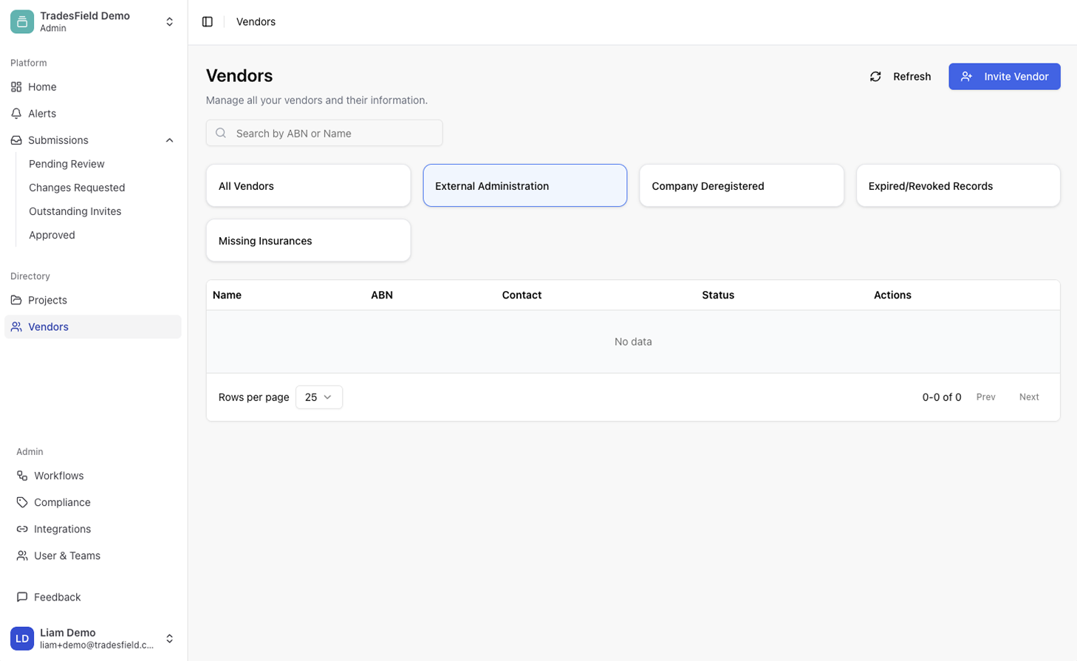Activate the Company Deregistered filter
The width and height of the screenshot is (1077, 661).
pos(741,185)
